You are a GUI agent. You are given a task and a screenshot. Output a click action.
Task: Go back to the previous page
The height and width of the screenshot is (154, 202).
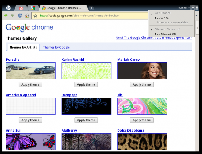[6, 15]
